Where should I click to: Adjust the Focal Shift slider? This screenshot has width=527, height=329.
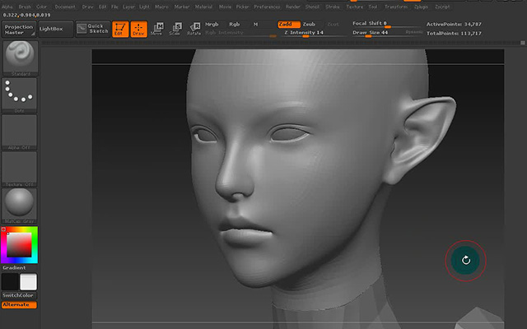[x=386, y=24]
